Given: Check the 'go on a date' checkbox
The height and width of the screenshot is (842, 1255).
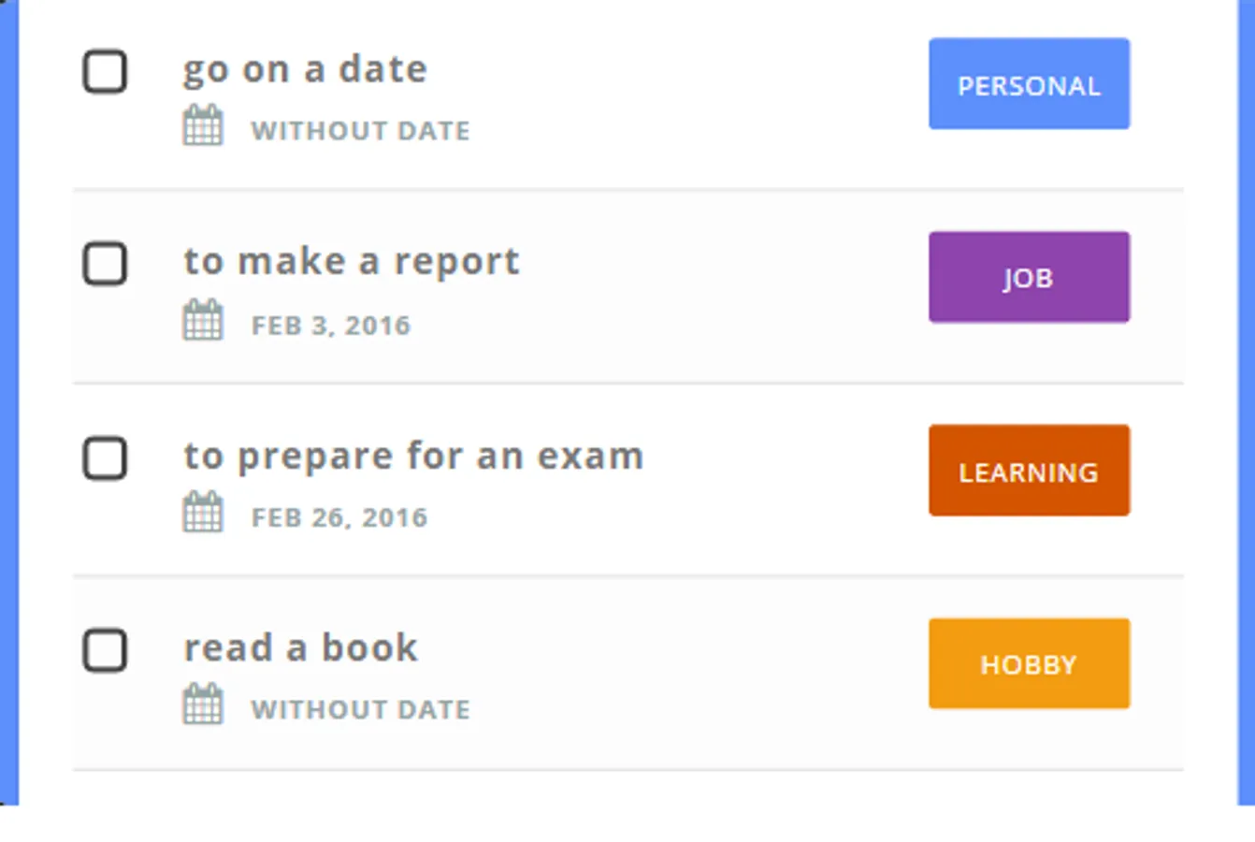Looking at the screenshot, I should 106,72.
